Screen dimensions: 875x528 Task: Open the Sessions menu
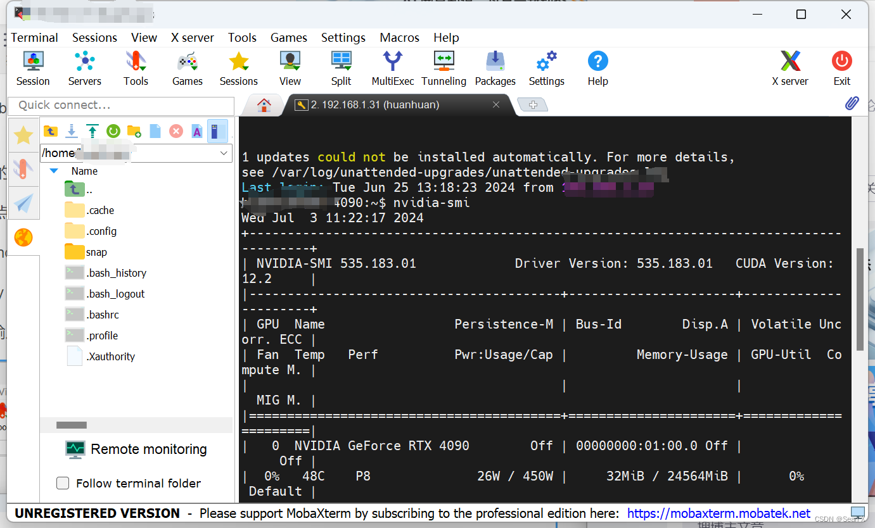(x=94, y=37)
